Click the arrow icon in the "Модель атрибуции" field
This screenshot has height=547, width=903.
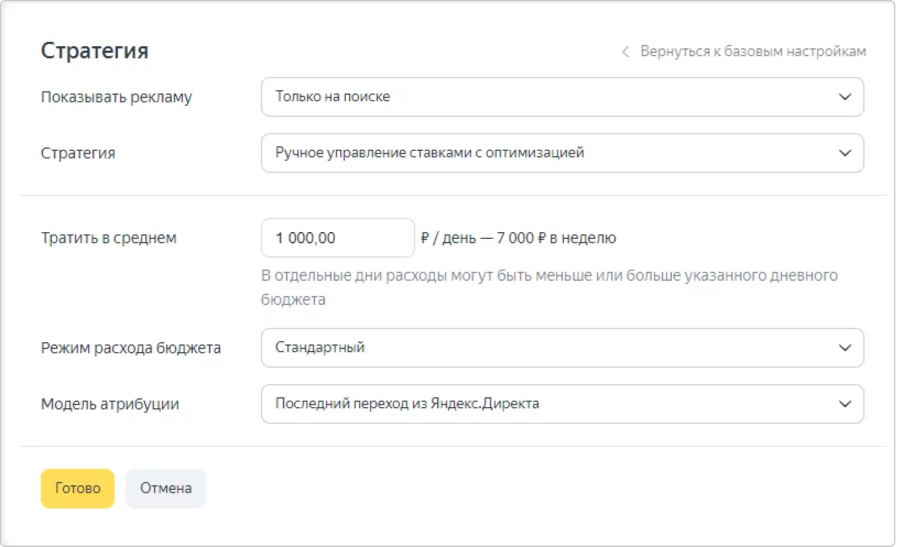[845, 404]
